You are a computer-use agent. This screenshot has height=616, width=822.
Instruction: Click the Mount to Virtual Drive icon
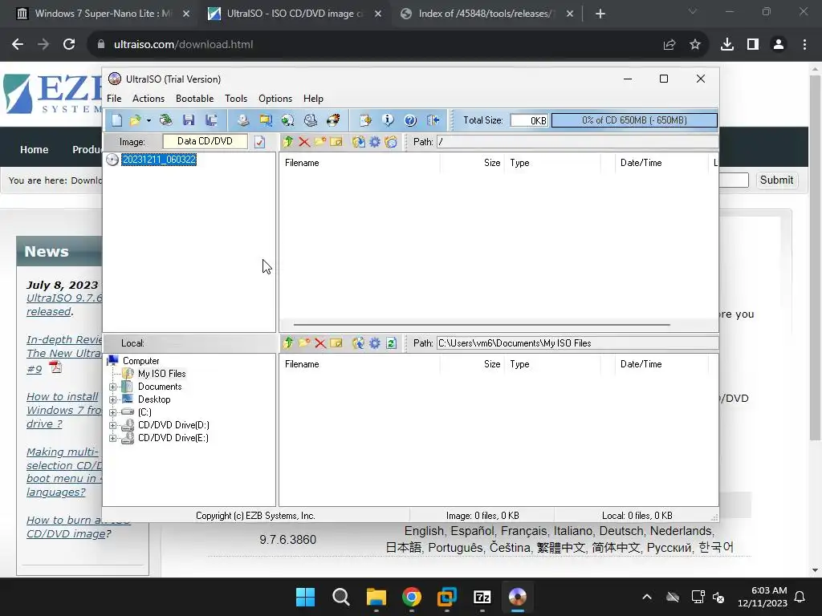[x=311, y=120]
